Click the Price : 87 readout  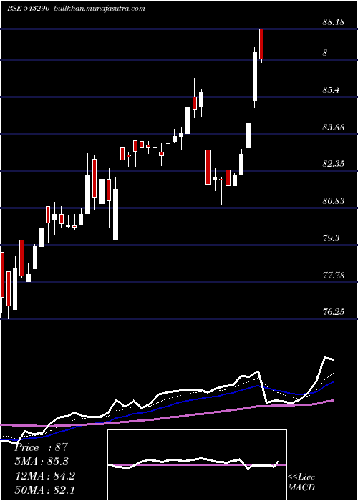pos(42,447)
